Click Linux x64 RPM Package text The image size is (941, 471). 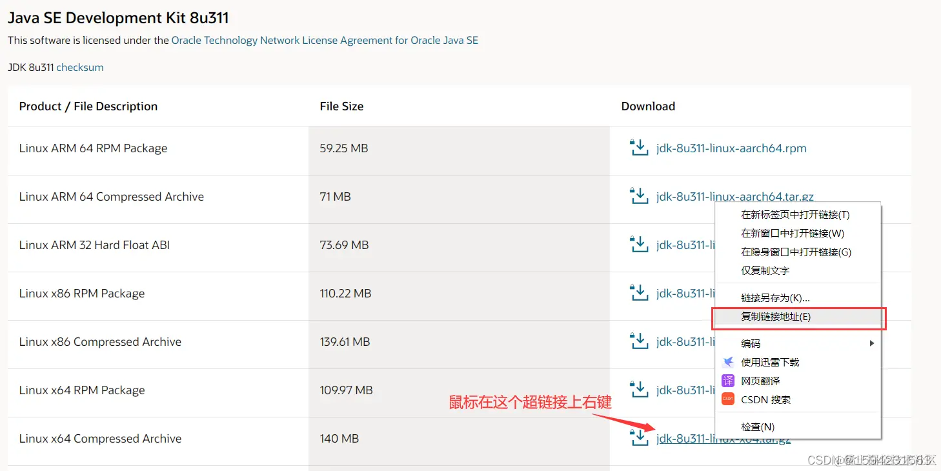point(82,390)
